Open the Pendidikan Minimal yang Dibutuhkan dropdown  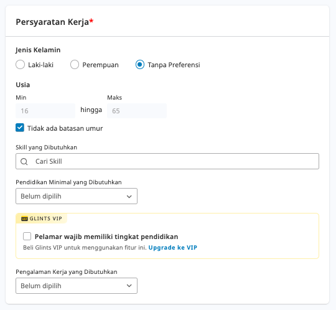coord(77,196)
